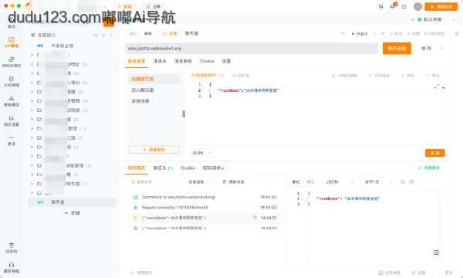Open the contact support headset icon
463x278 pixels.
12,267
